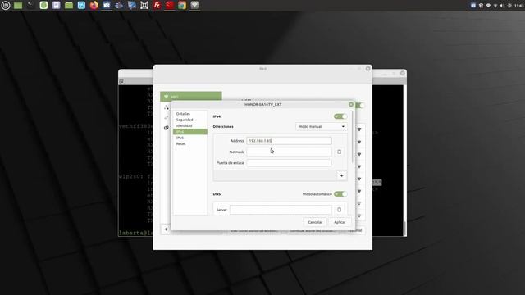Delete the DNS server row

pyautogui.click(x=339, y=210)
